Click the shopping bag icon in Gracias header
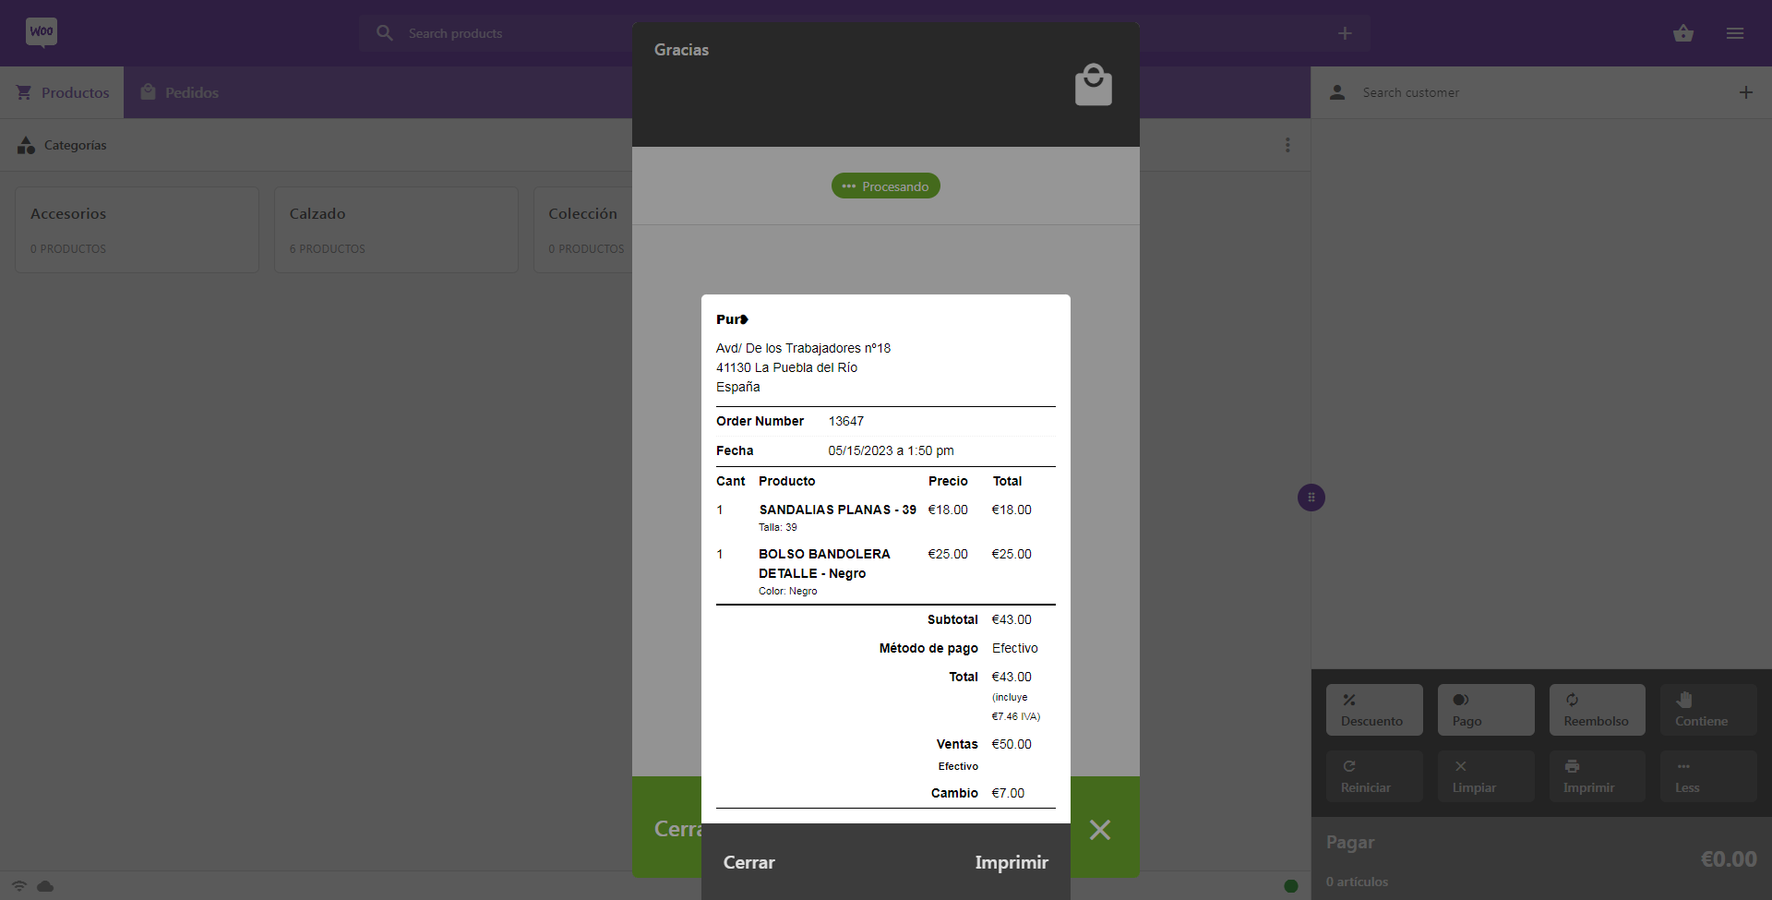Viewport: 1772px width, 900px height. point(1093,85)
